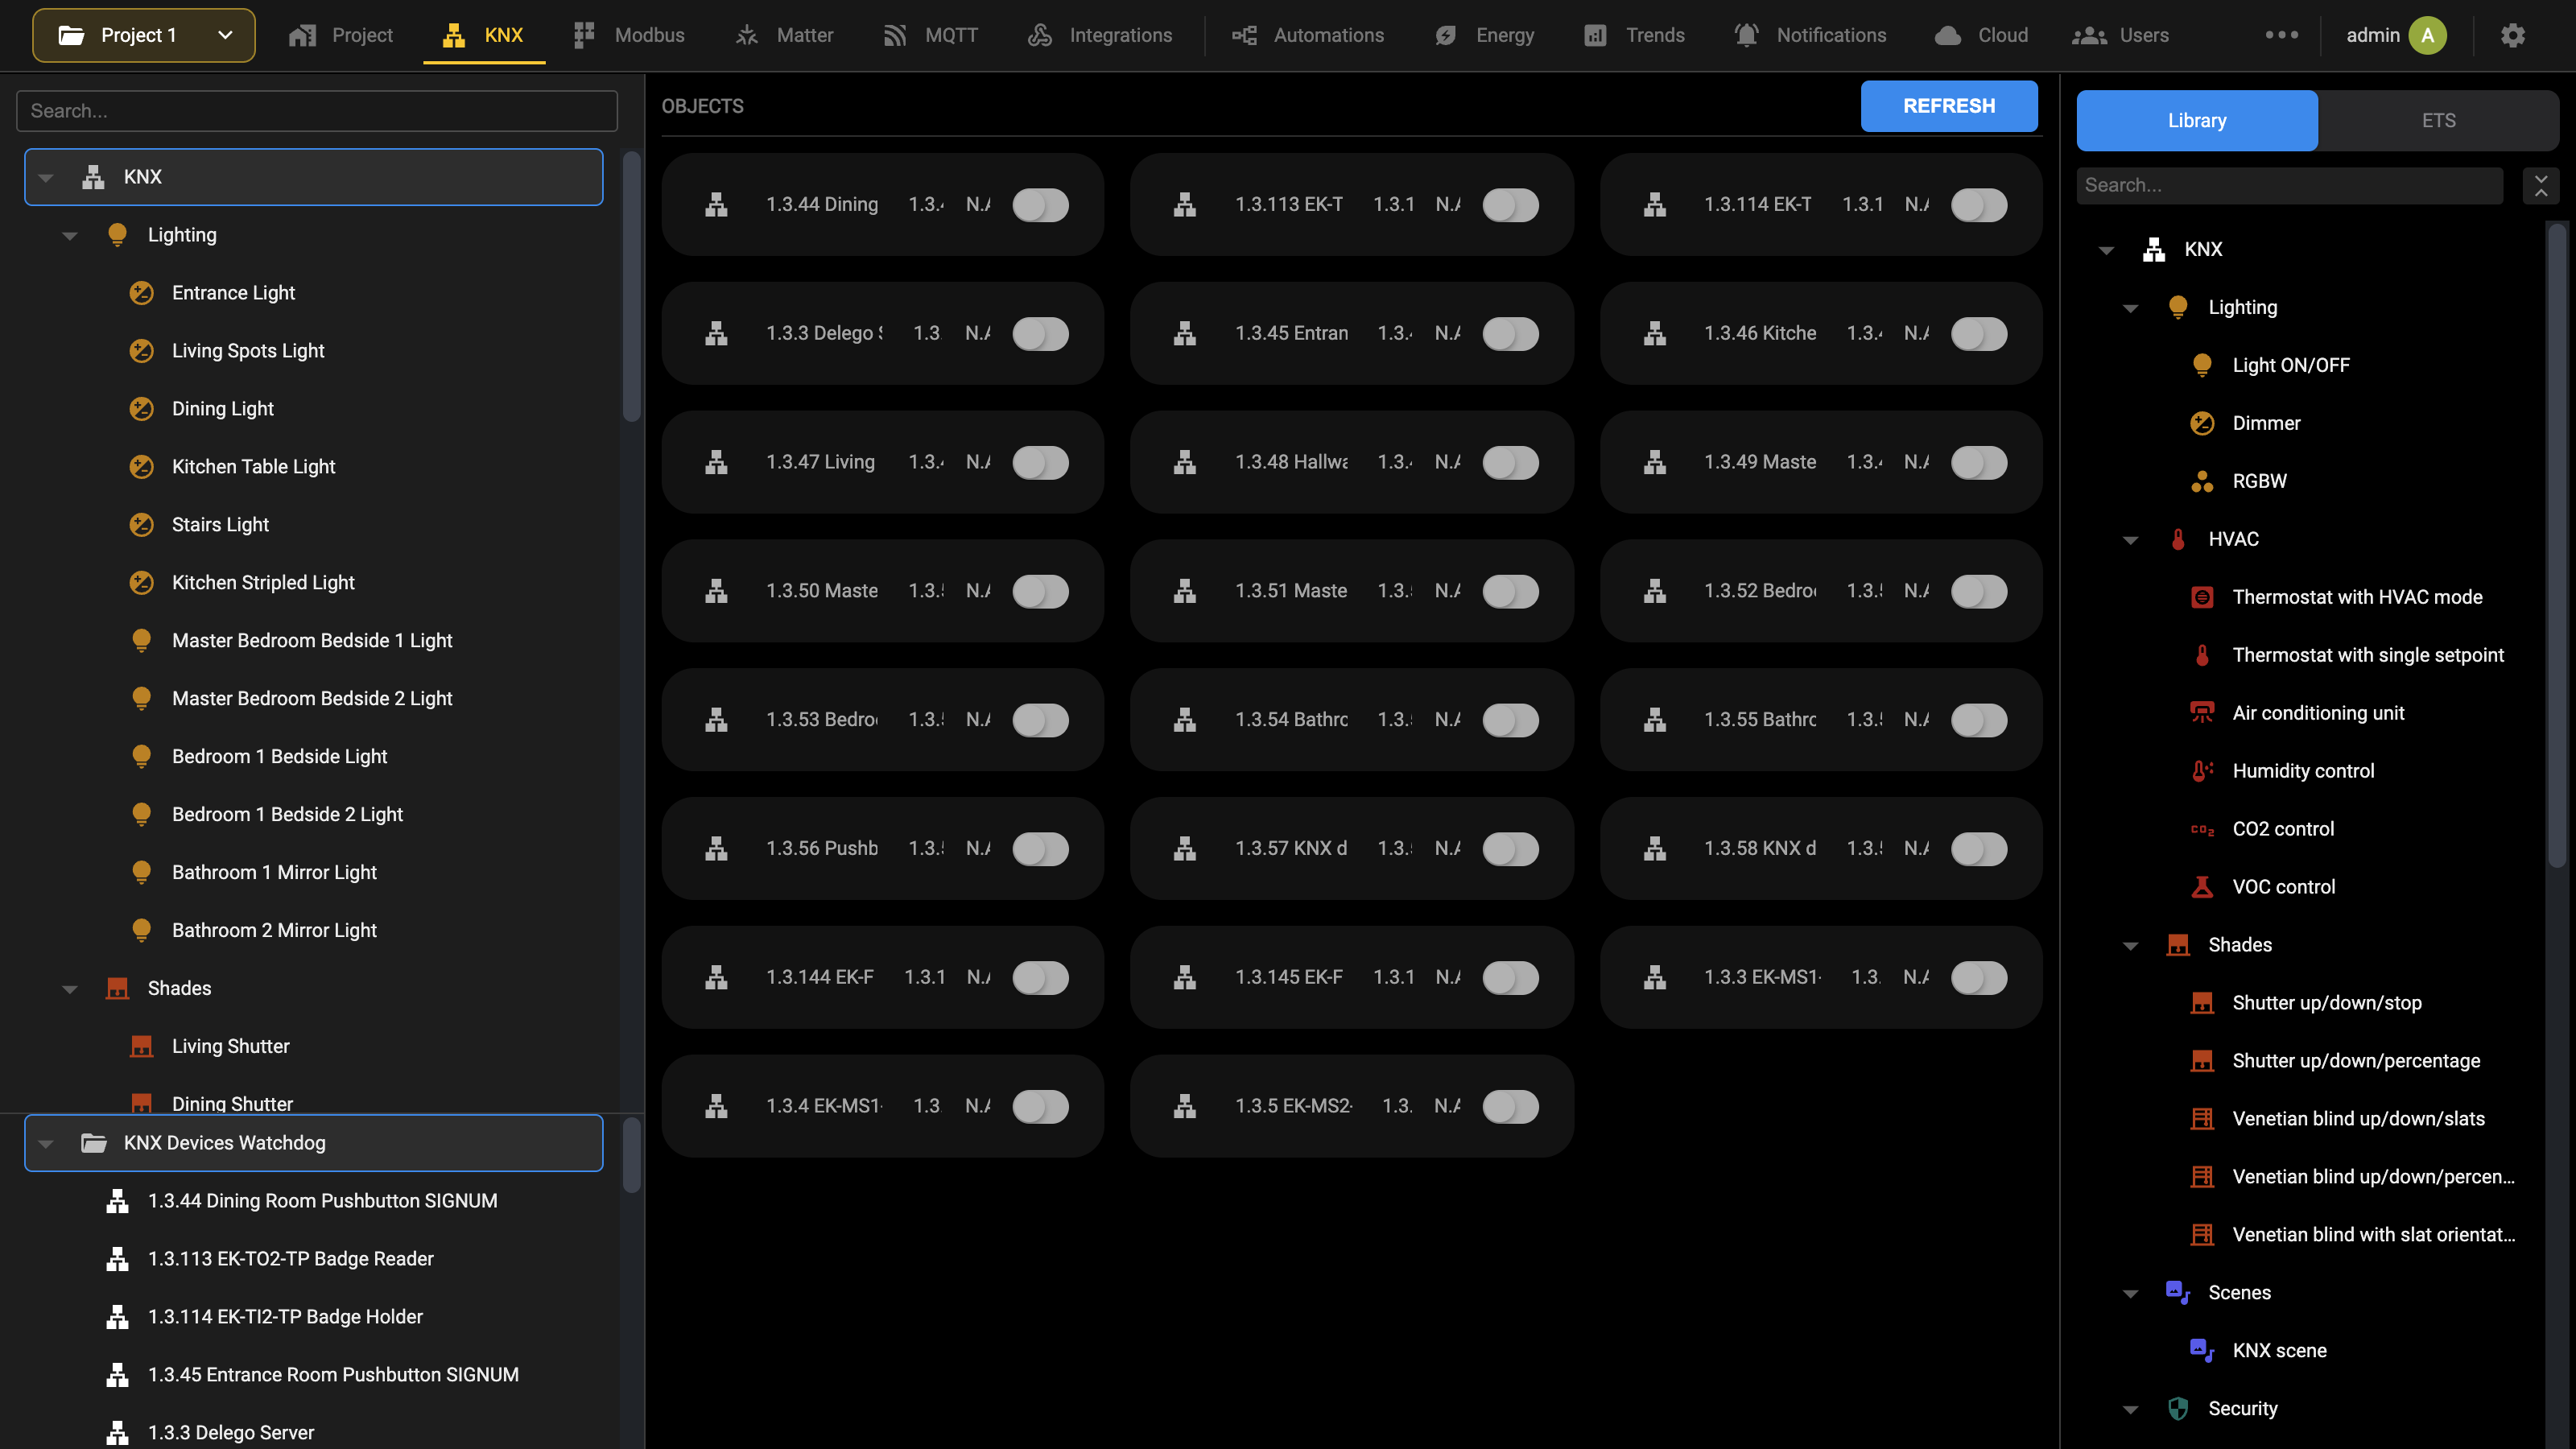The image size is (2576, 1449).
Task: Select Master Bedroom Bedside 1 Light
Action: [x=312, y=640]
